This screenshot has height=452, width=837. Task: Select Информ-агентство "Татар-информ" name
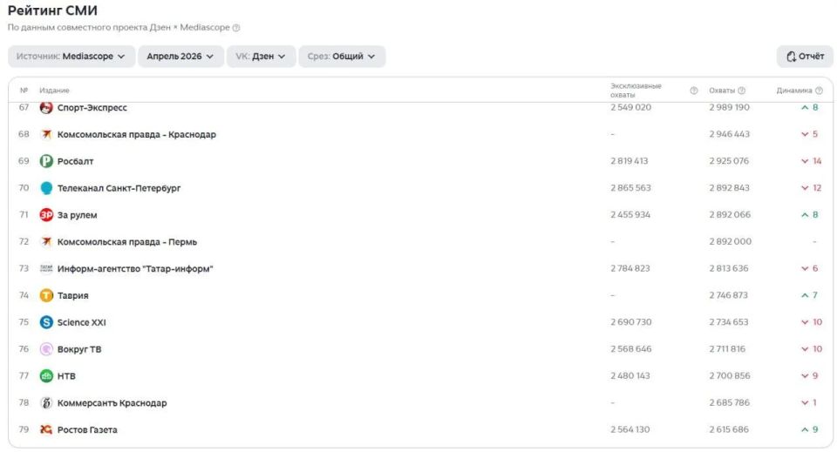[x=135, y=268]
